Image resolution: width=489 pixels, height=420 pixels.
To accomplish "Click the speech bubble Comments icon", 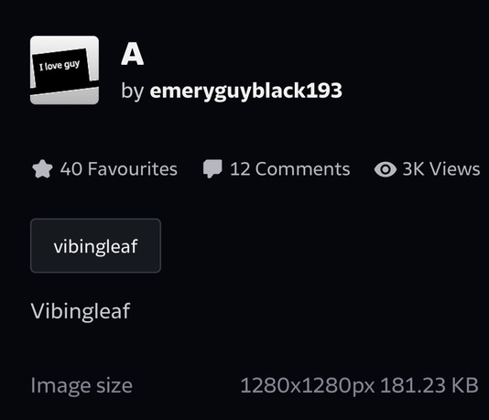I will (x=212, y=169).
